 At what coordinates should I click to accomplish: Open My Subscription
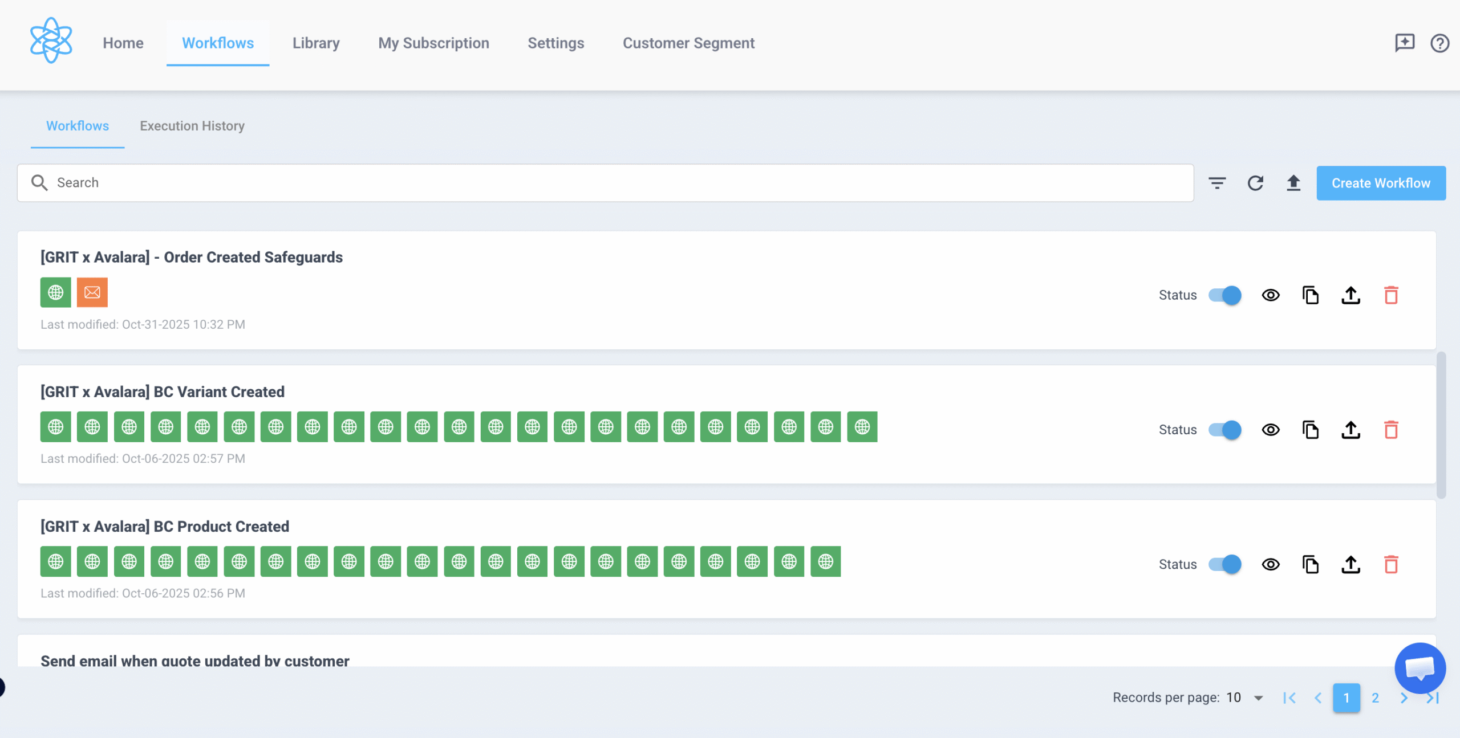[433, 43]
